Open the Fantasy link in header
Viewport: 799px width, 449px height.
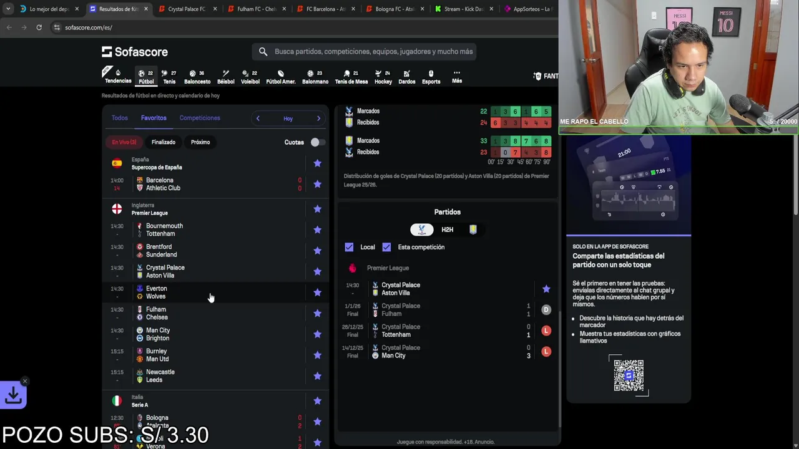(x=546, y=76)
